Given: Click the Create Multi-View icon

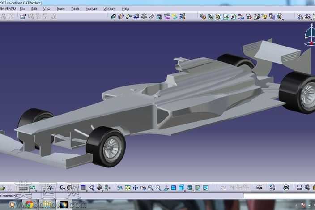Looking at the screenshot, I should (x=174, y=188).
